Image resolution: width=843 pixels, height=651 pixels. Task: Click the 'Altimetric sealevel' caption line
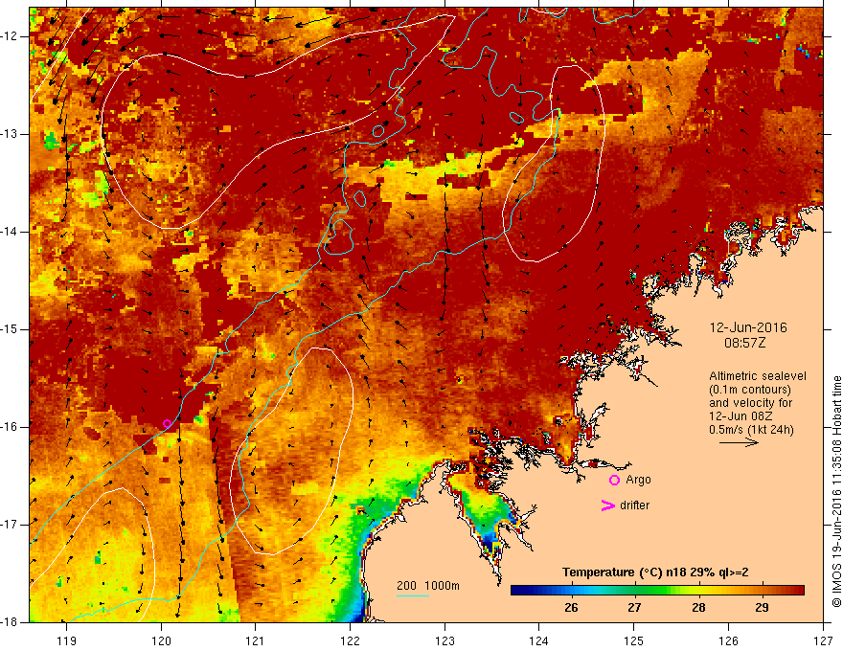tap(758, 376)
